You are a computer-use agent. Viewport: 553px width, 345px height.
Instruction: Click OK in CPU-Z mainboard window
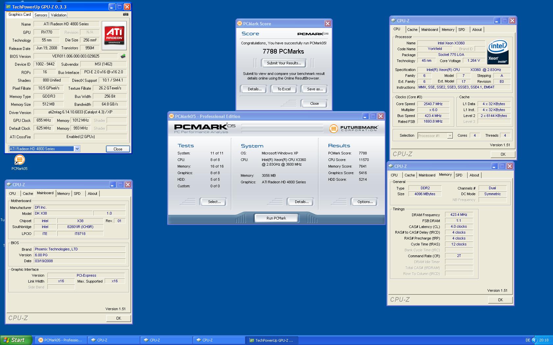(118, 318)
